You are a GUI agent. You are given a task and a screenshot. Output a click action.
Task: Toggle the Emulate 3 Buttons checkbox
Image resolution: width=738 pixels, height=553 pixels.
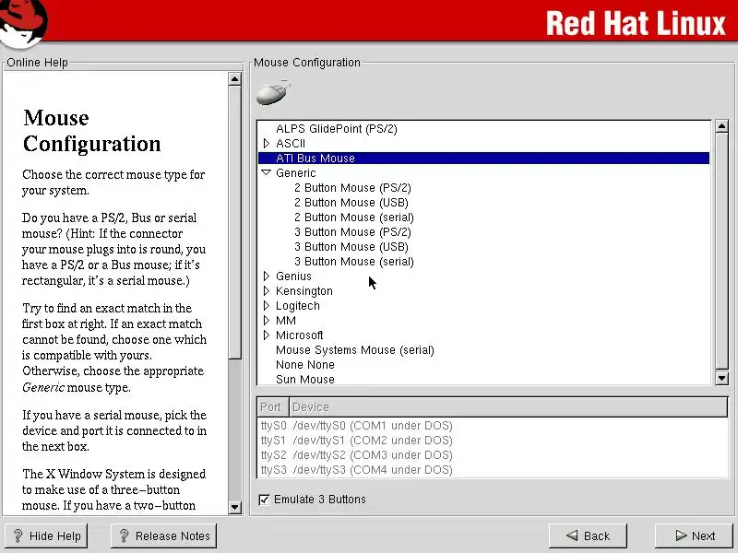[x=265, y=500]
